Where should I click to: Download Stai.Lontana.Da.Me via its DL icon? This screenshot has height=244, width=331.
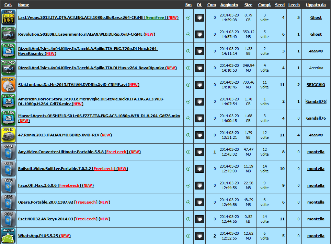point(199,85)
